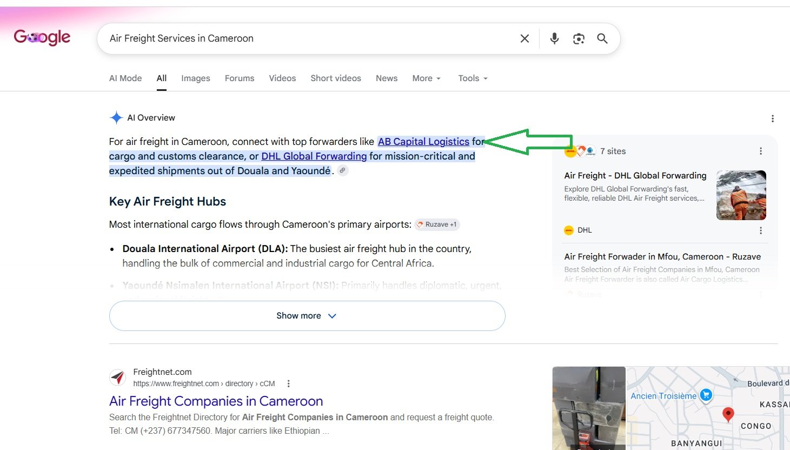
Task: Open the Tools dropdown
Action: point(473,78)
